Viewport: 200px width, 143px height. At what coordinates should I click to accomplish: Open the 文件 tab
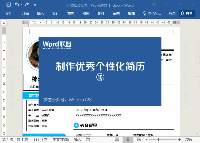(9, 13)
